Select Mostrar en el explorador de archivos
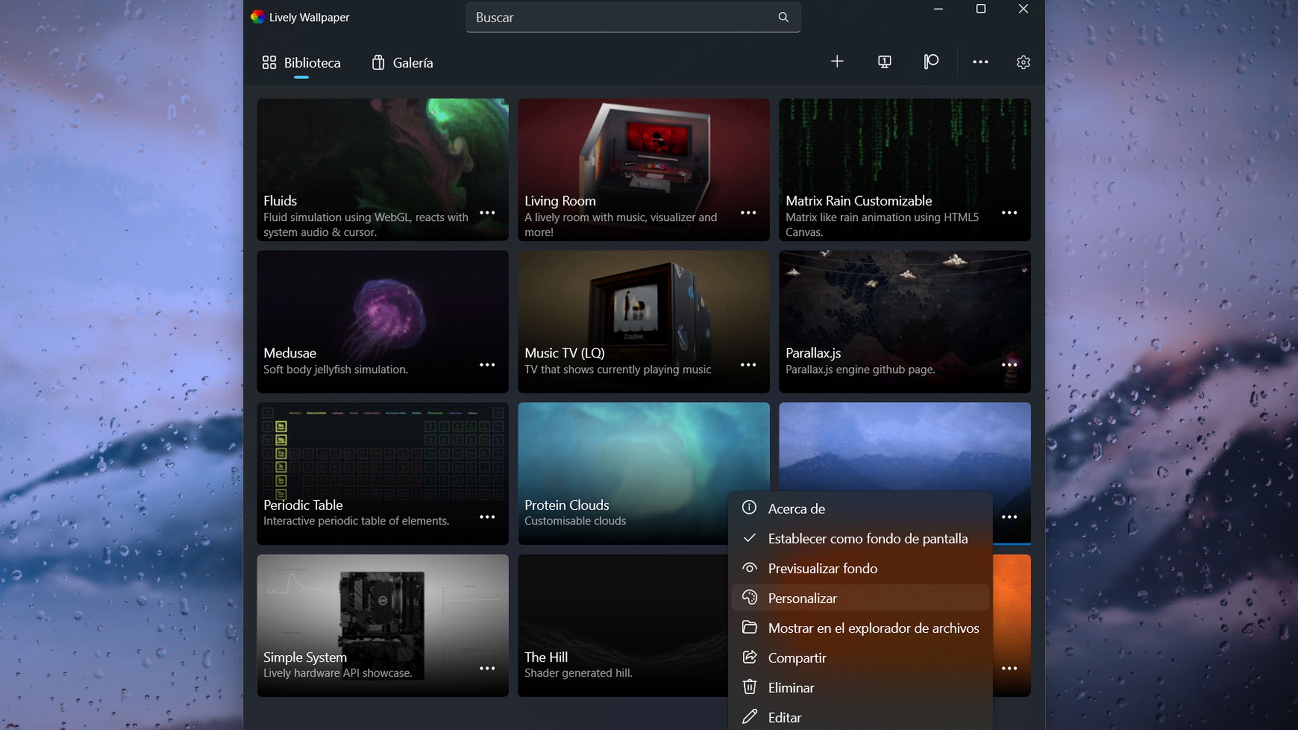This screenshot has width=1298, height=730. [x=860, y=628]
